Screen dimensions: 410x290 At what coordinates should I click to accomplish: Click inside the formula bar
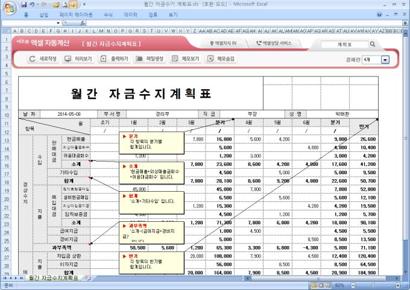tap(244, 23)
